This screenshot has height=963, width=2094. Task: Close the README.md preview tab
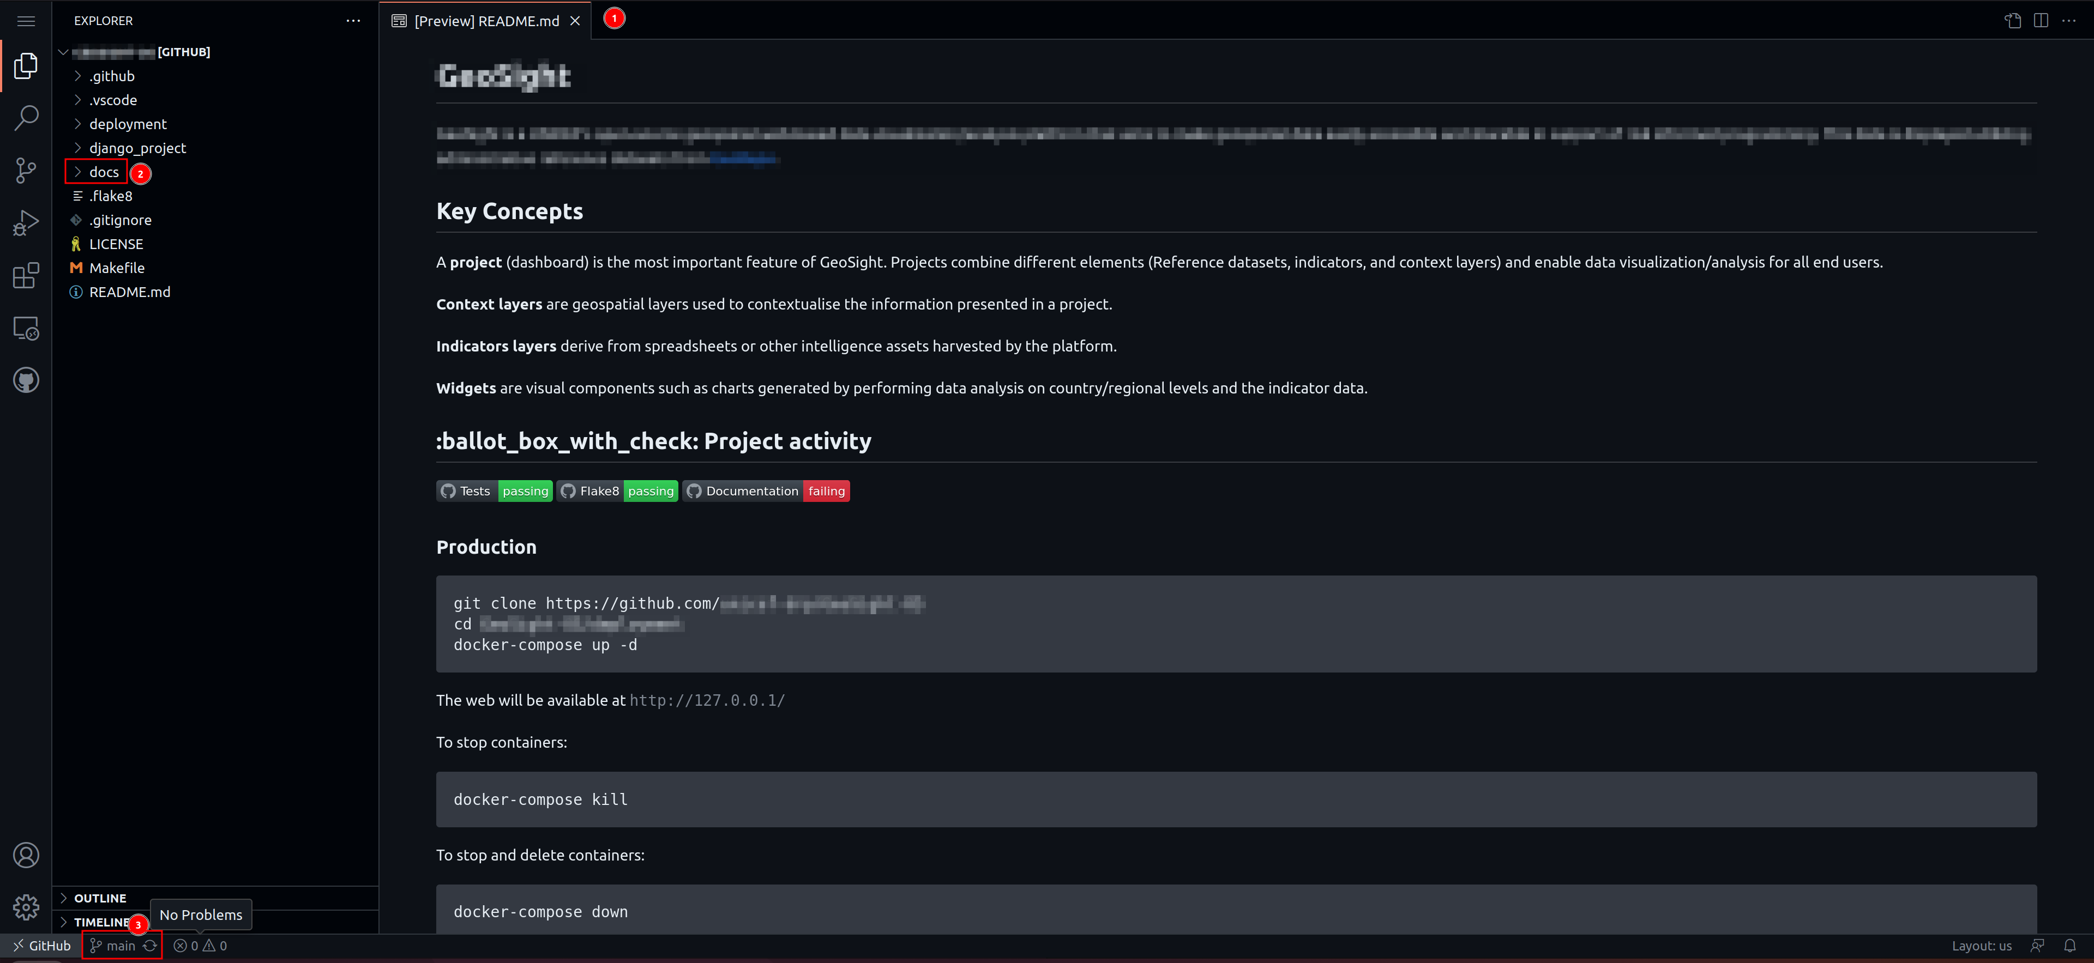(575, 21)
